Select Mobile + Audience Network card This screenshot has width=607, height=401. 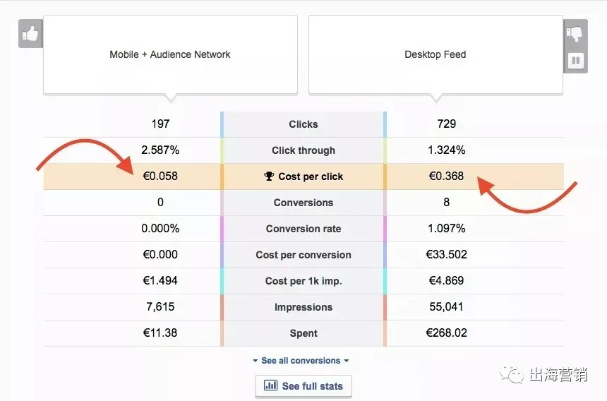click(170, 54)
